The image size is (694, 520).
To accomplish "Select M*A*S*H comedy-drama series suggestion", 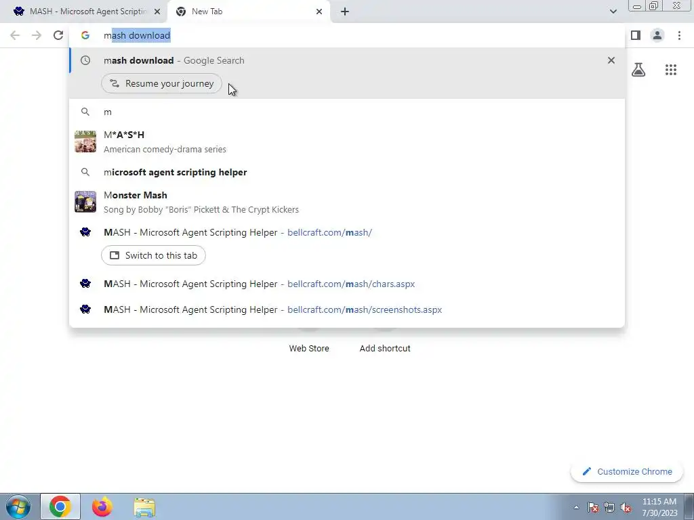I will (347, 142).
